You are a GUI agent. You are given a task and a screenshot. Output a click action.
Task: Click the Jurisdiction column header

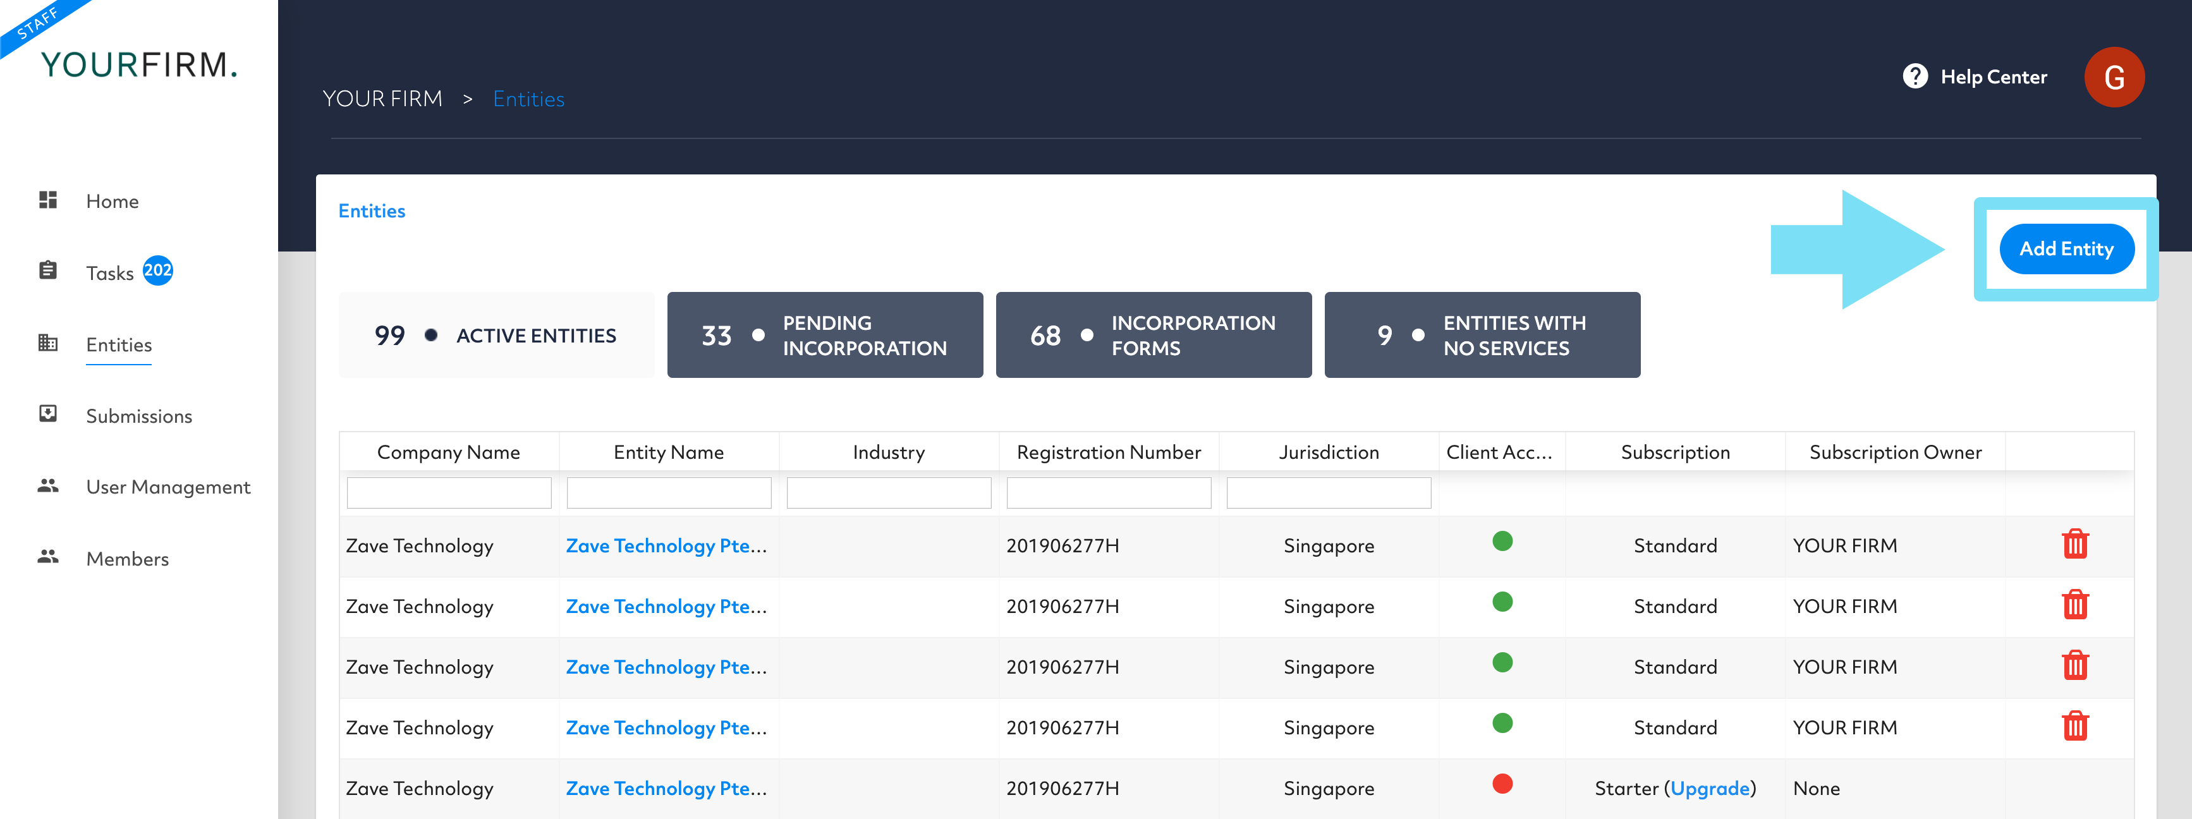tap(1327, 452)
